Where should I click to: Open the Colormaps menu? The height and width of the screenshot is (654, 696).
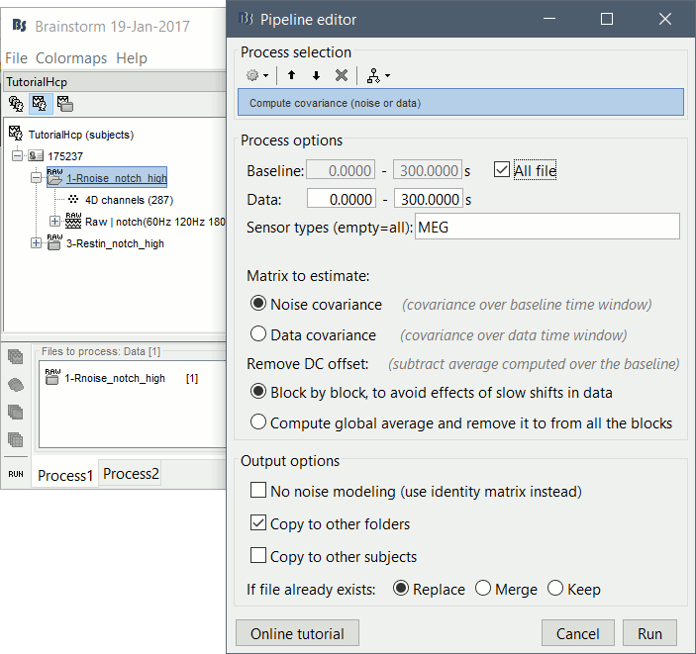(x=71, y=58)
